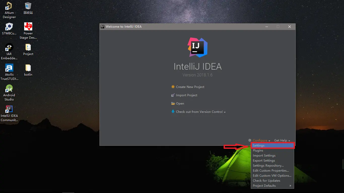Open the Project folder on desktop
Viewport: 344px width, 193px height.
[28, 50]
